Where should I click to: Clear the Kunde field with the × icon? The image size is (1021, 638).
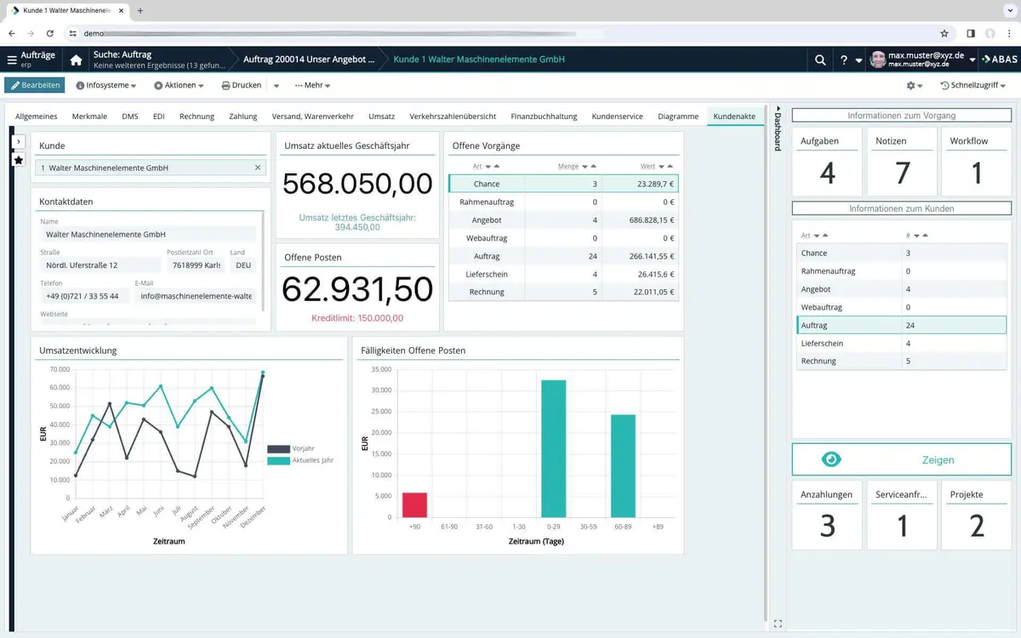point(260,167)
